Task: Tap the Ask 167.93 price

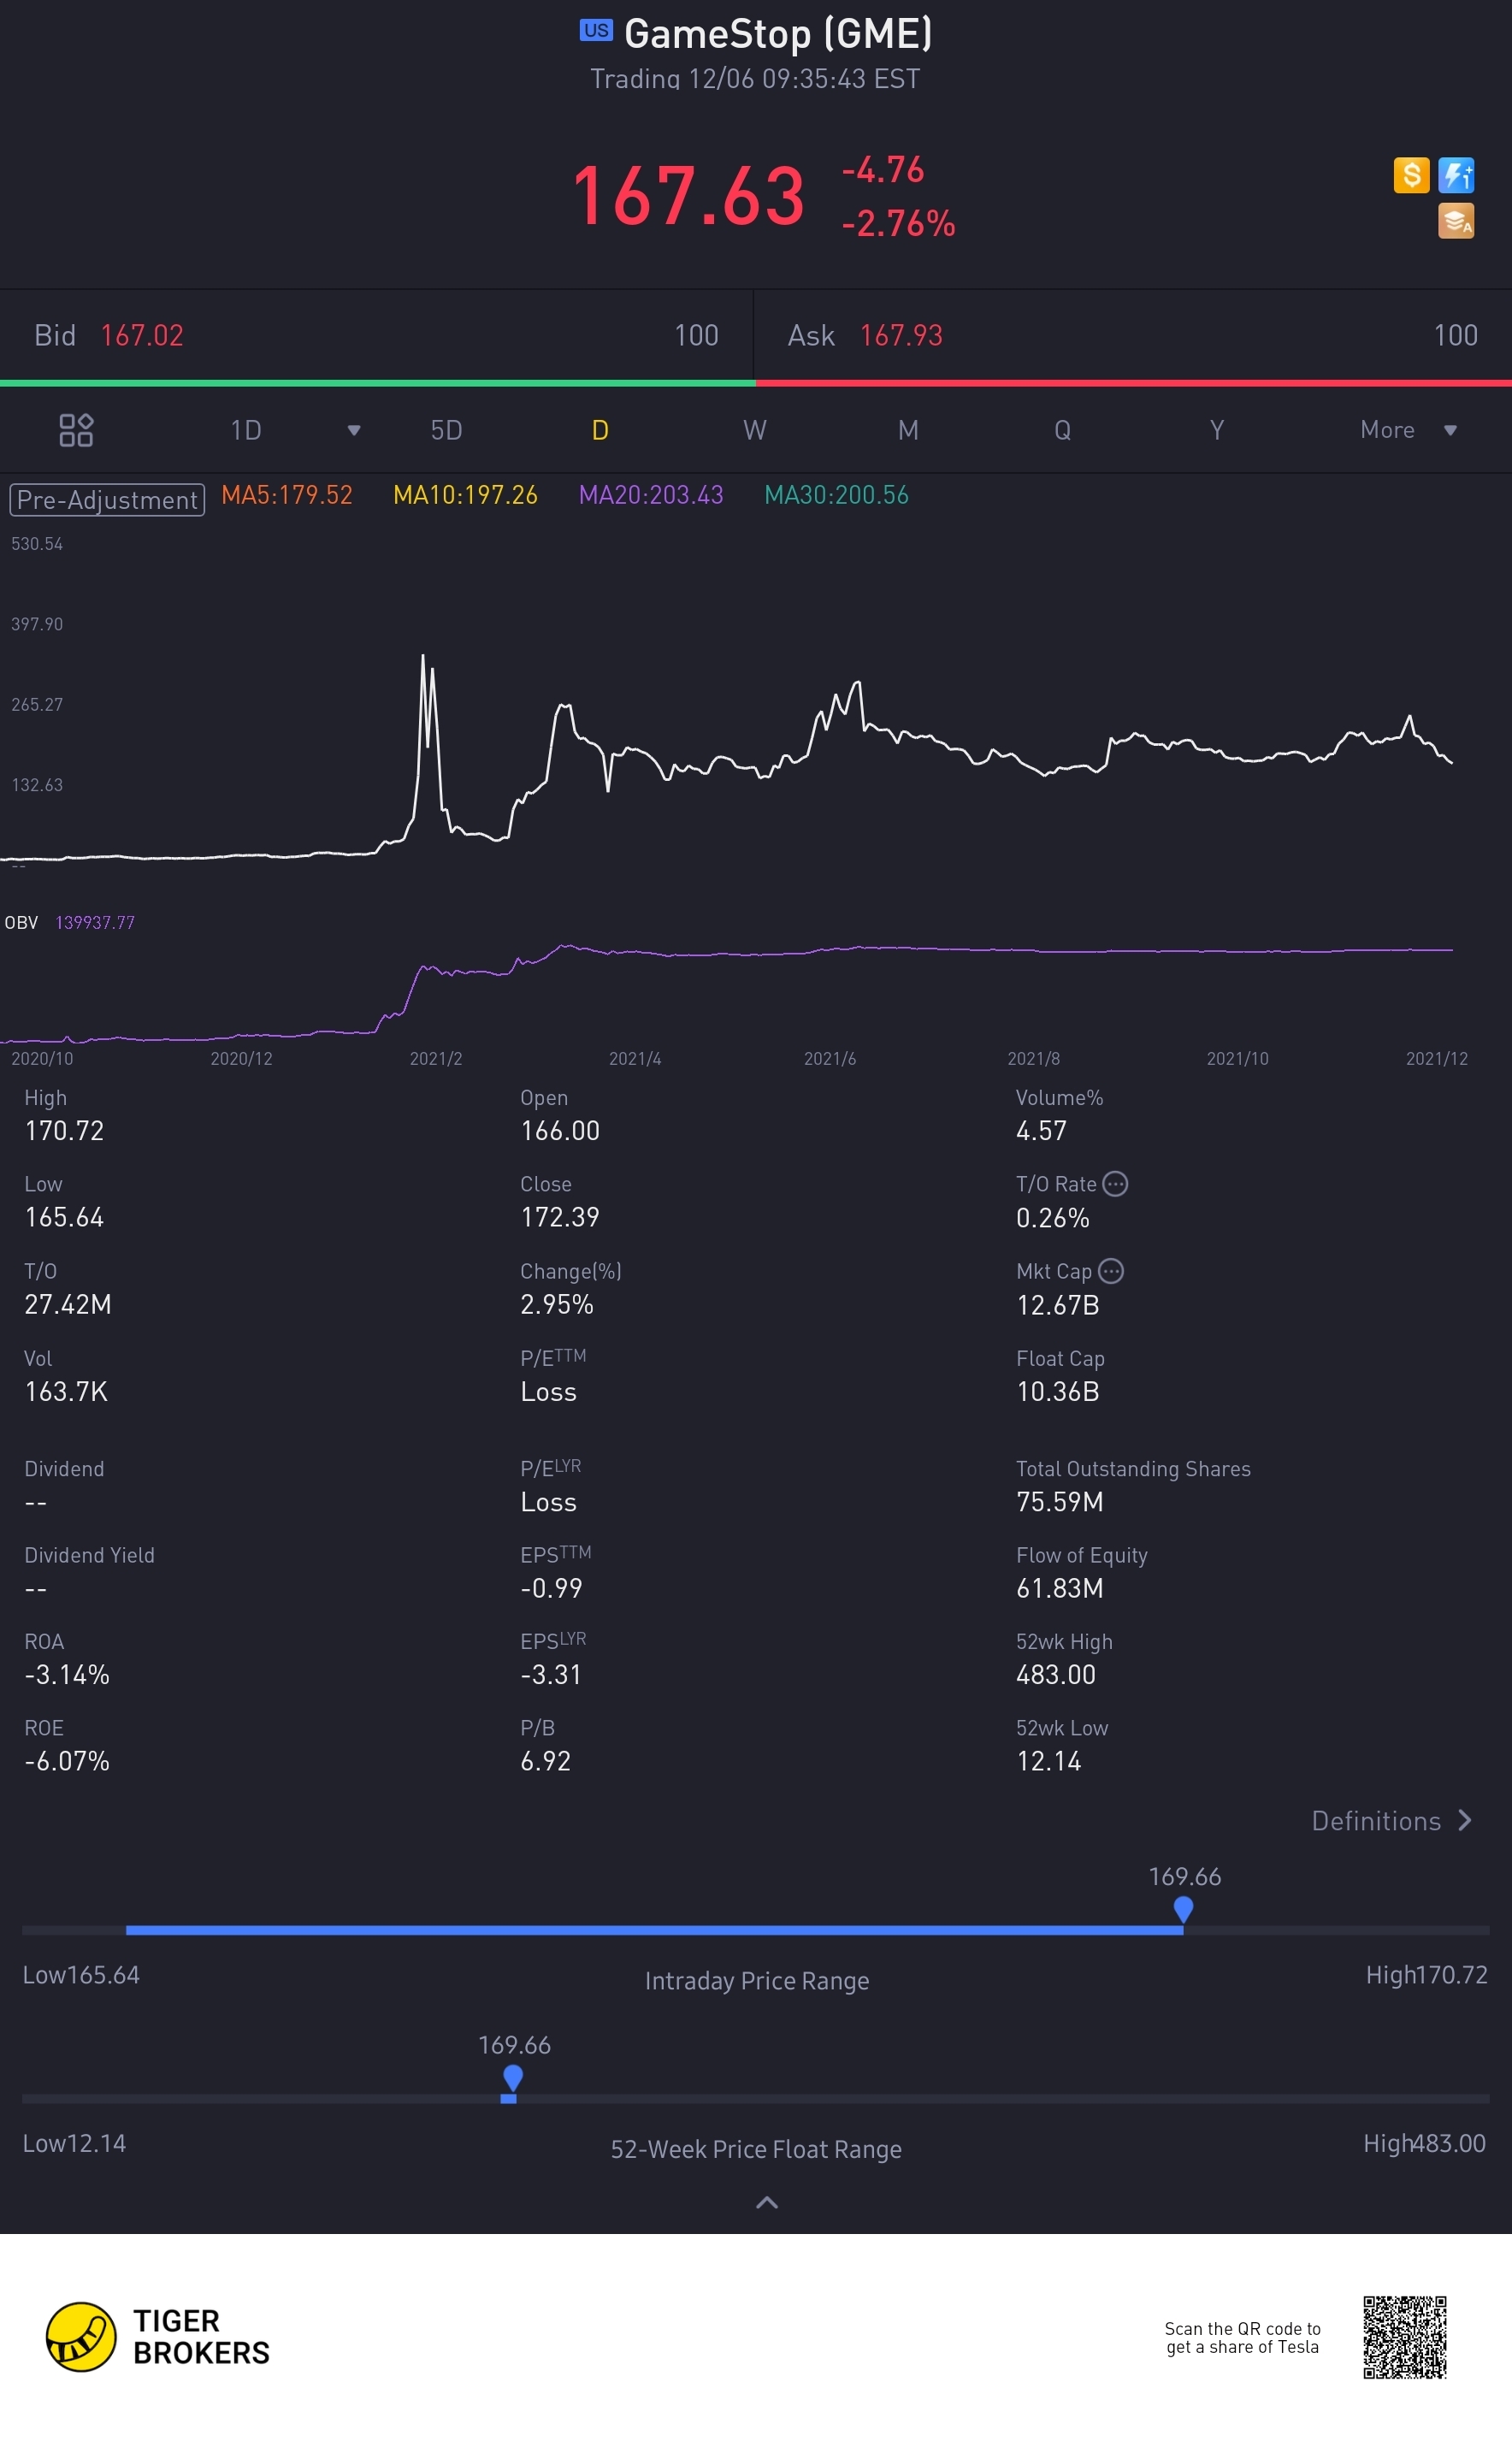Action: click(901, 335)
